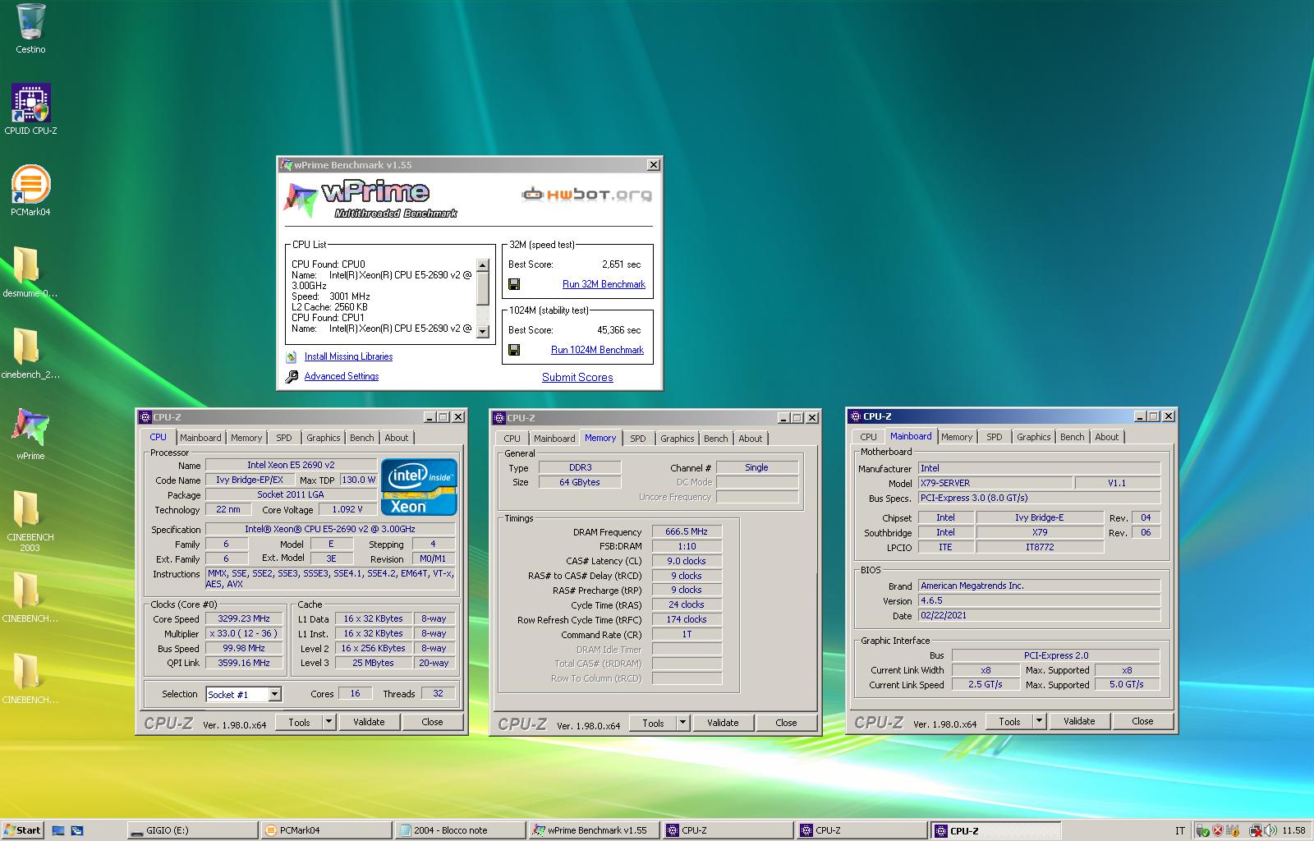
Task: Click the window switcher quick launch icon
Action: tap(77, 830)
